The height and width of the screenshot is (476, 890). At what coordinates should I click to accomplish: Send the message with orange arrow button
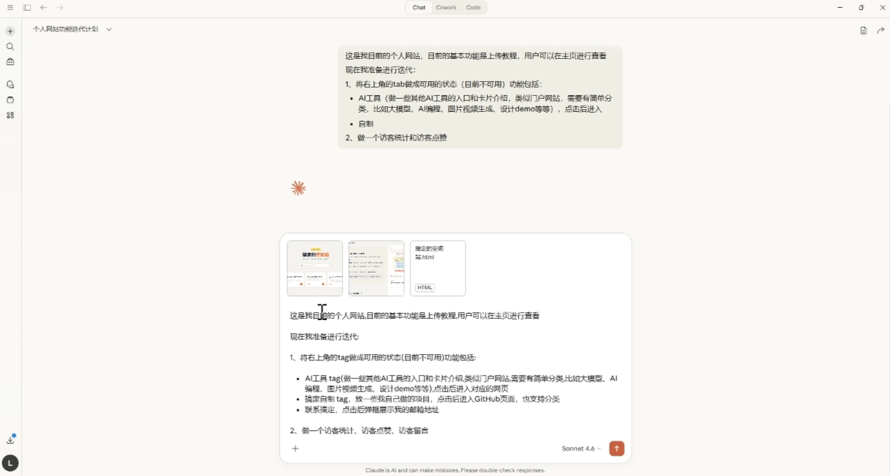point(616,448)
